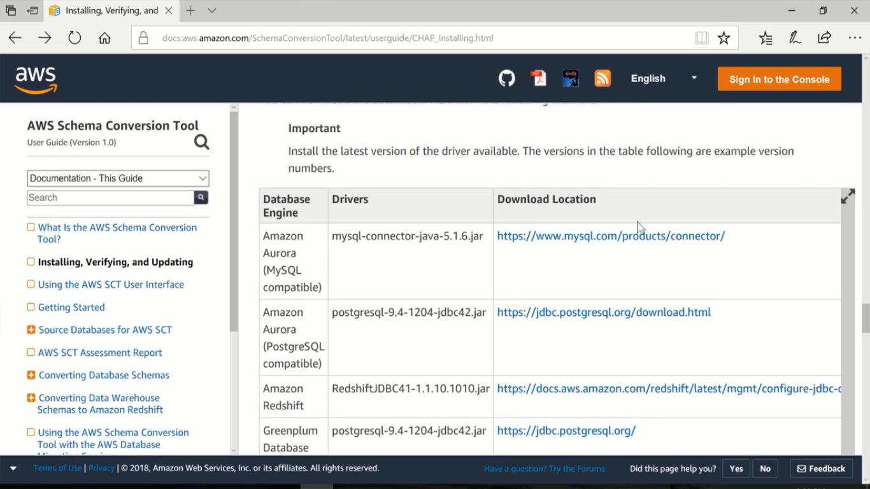This screenshot has width=870, height=489.
Task: Download the PDF version via PDF icon
Action: pyautogui.click(x=539, y=78)
